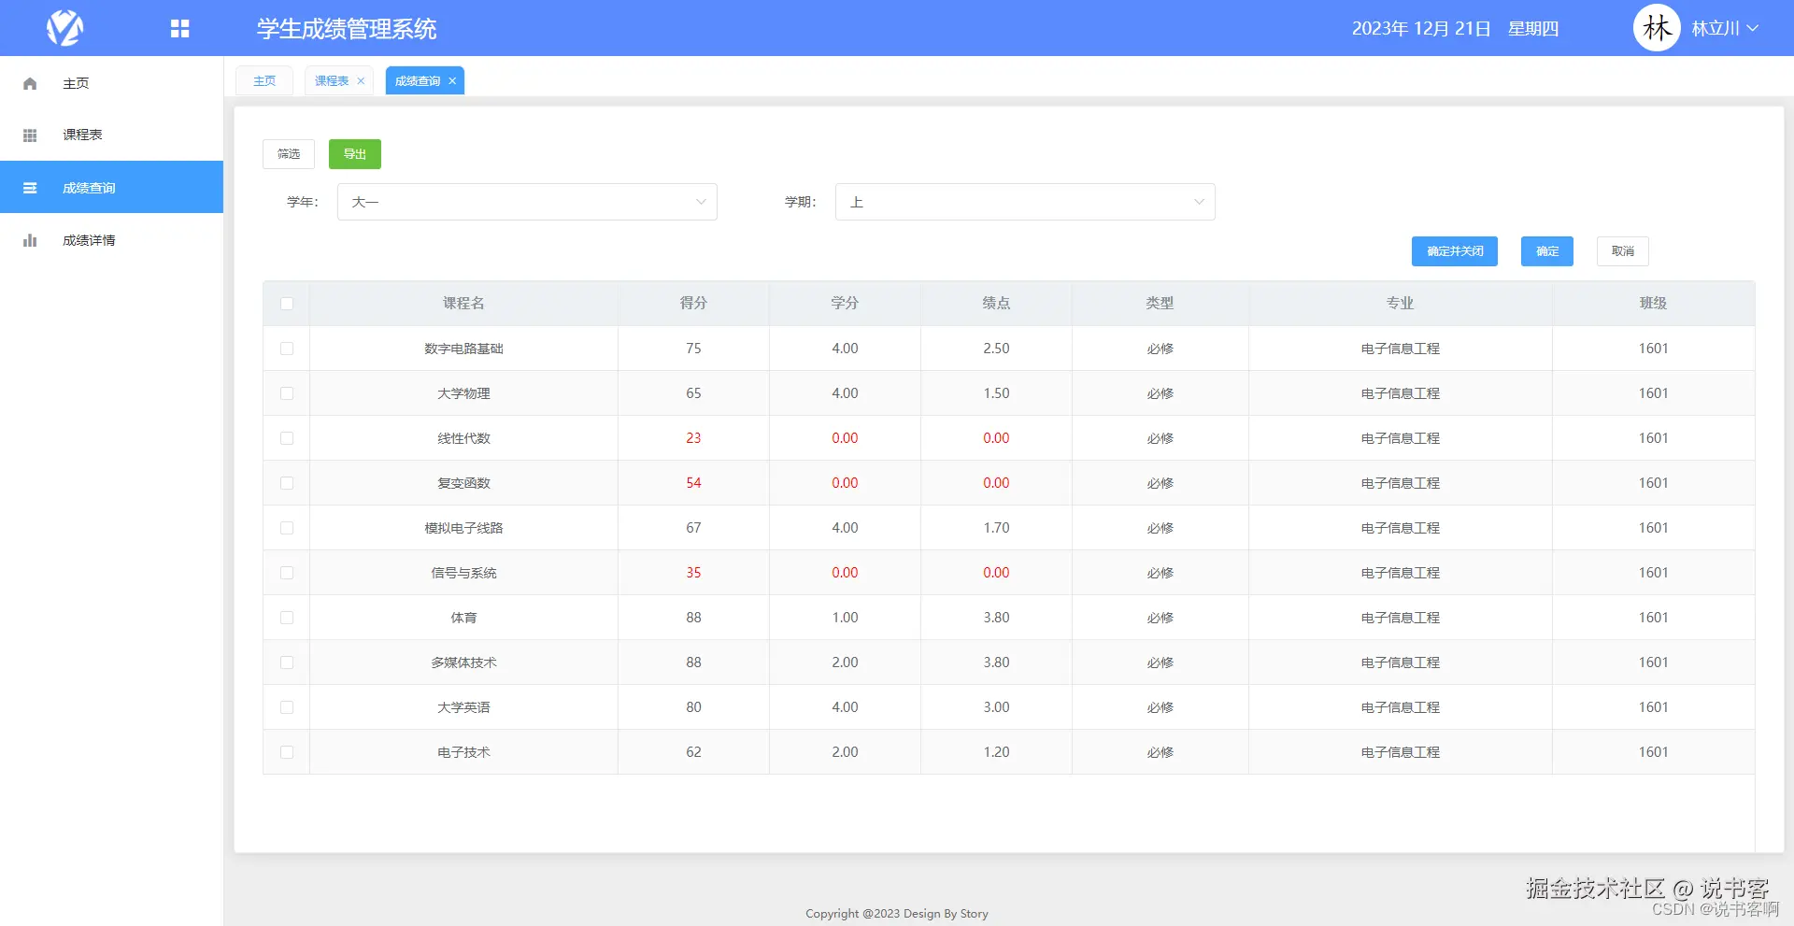Open 成绩详情 in the sidebar
Screen dimensions: 1794x926
(x=111, y=240)
